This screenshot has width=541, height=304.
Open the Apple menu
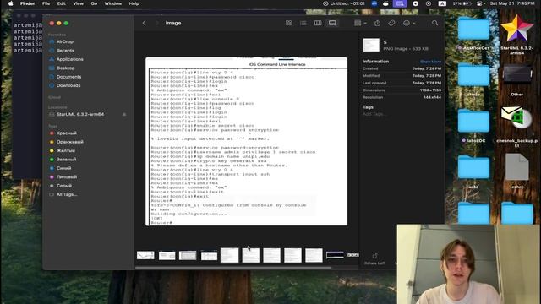[x=10, y=3]
